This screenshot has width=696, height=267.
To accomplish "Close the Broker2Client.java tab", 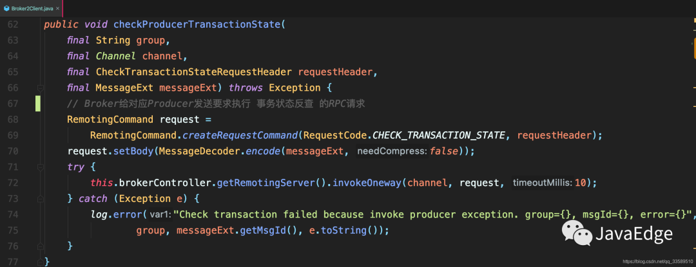I will click(x=58, y=8).
